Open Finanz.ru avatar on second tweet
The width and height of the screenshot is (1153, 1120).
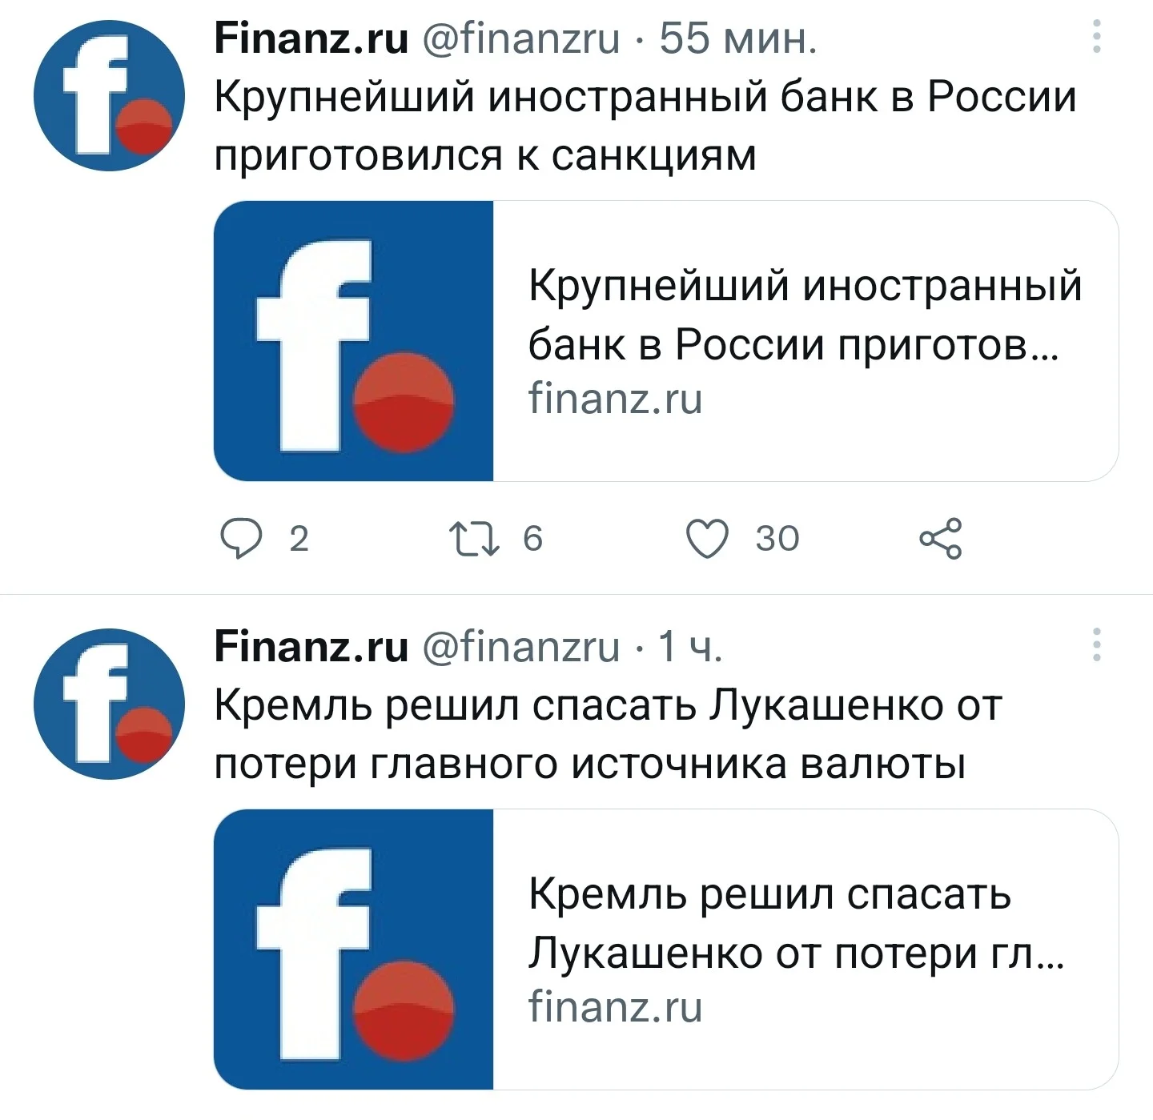(x=110, y=704)
